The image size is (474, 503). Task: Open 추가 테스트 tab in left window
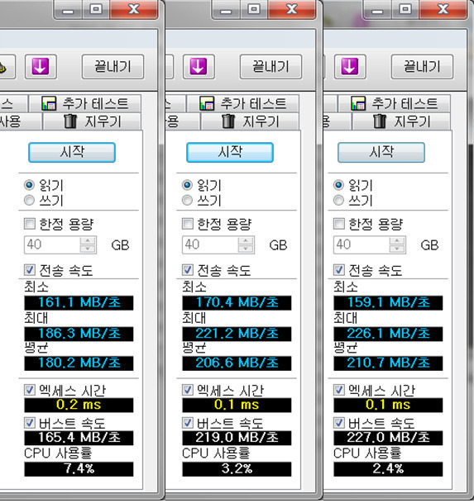pyautogui.click(x=85, y=103)
